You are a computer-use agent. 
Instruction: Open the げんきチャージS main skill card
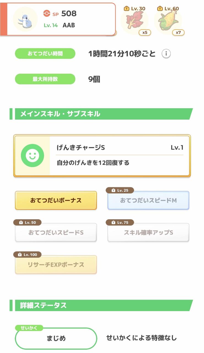120,156
